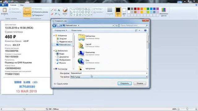Click New folder (Новая папка) button
This screenshot has height=111, width=198.
pyautogui.click(x=76, y=30)
